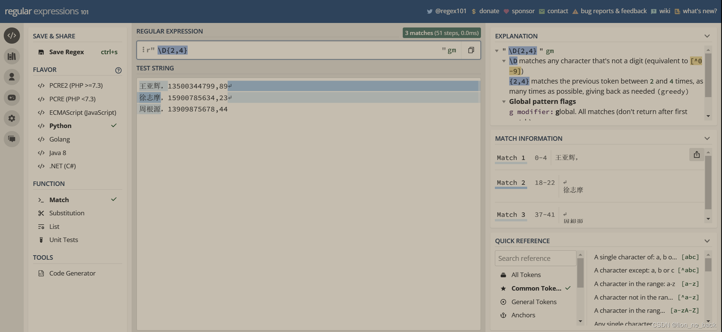
Task: Click the sponsor heart icon
Action: (x=506, y=12)
